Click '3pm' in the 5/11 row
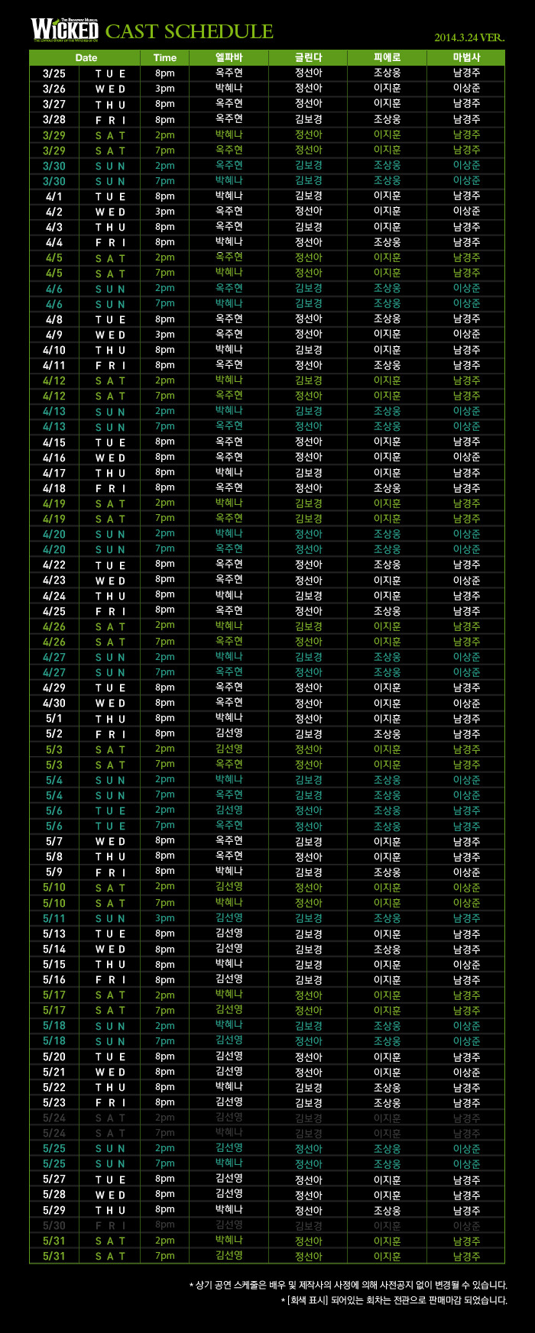Screen dimensions: 535x1333 click(164, 918)
